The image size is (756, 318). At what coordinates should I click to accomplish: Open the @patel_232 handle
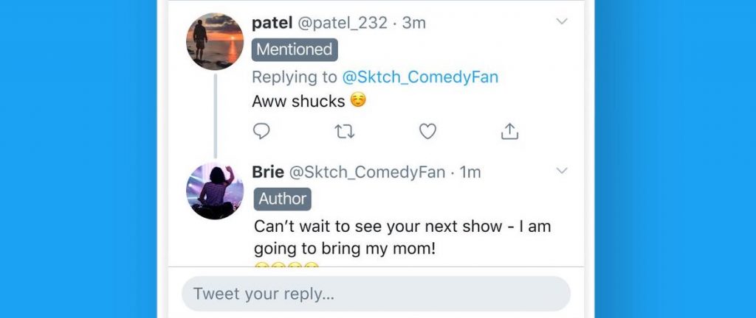coord(343,23)
